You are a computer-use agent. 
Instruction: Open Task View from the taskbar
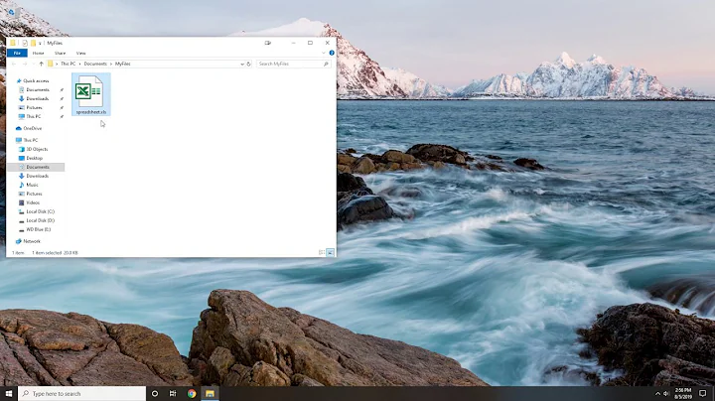[173, 394]
